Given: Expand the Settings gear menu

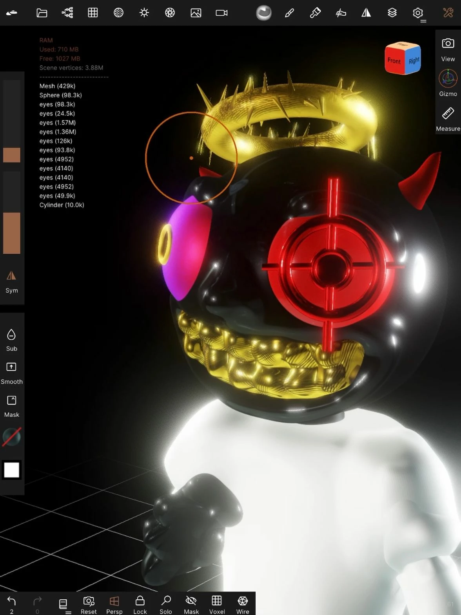Looking at the screenshot, I should tap(418, 13).
